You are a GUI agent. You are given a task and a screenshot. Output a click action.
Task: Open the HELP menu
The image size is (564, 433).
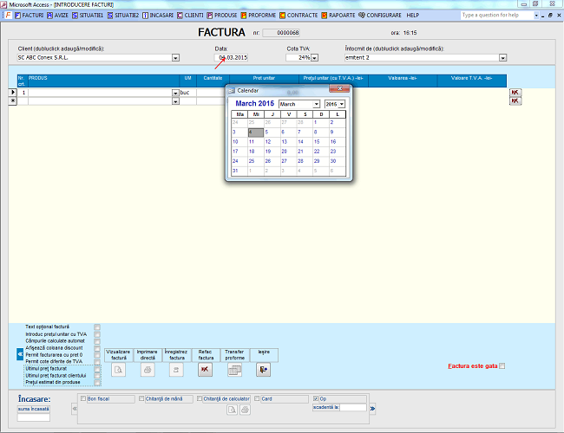pyautogui.click(x=412, y=15)
